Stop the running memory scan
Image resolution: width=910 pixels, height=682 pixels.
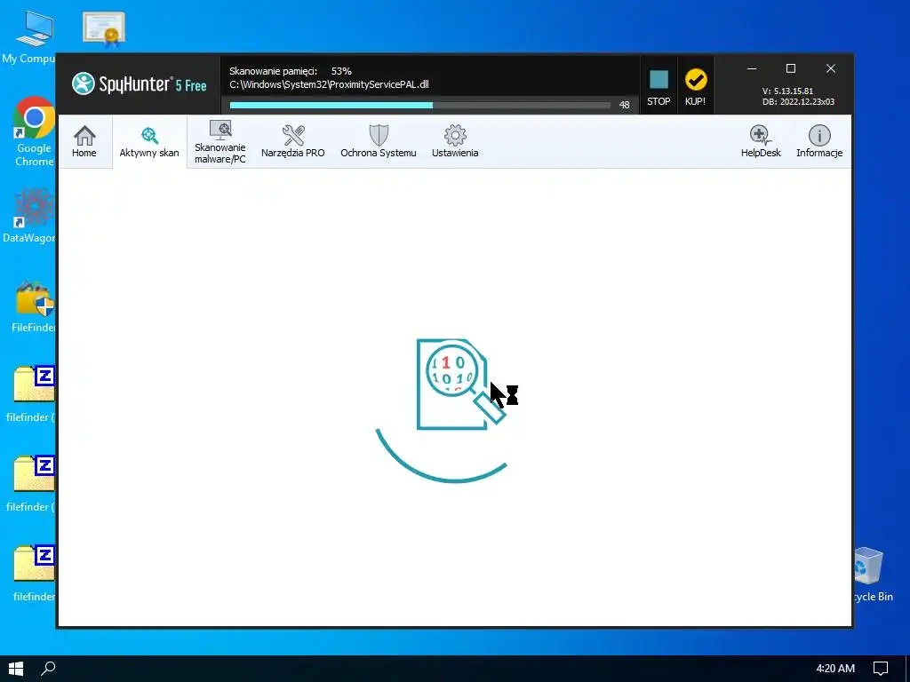point(659,86)
